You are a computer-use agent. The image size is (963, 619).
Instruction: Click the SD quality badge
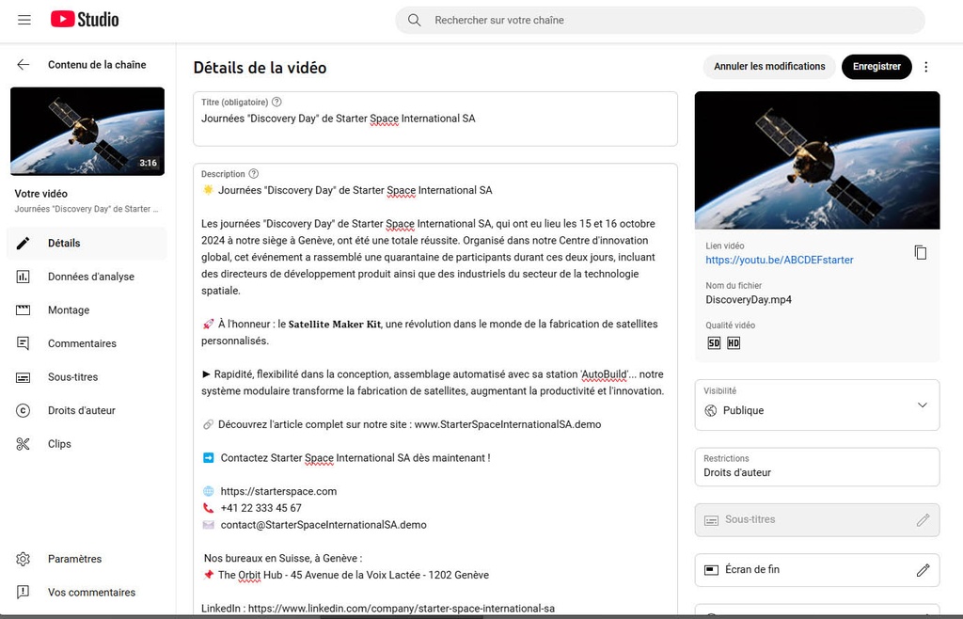pyautogui.click(x=714, y=343)
